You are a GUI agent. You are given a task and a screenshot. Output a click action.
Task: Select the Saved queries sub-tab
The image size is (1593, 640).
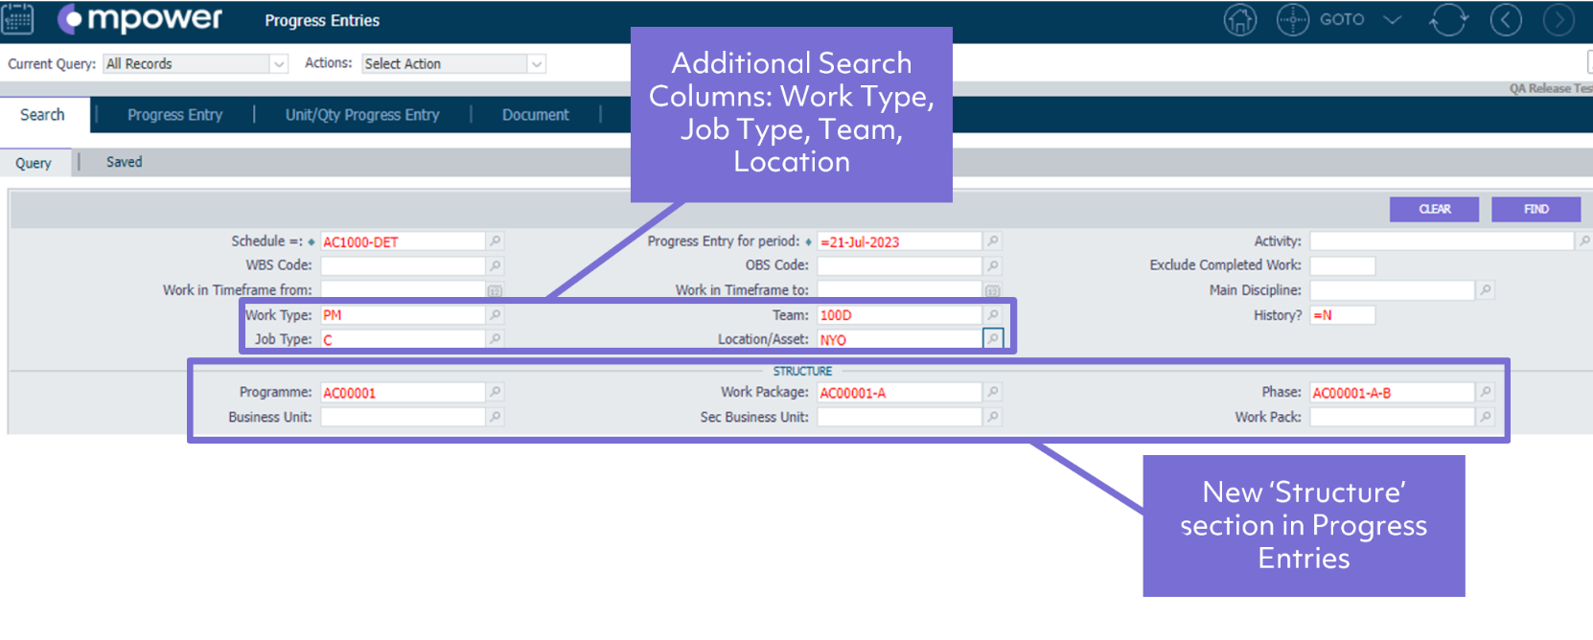[124, 163]
